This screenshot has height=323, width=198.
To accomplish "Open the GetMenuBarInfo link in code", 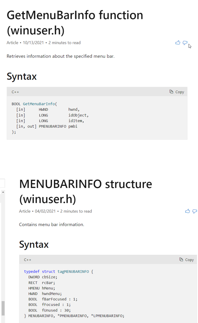I will (39, 104).
